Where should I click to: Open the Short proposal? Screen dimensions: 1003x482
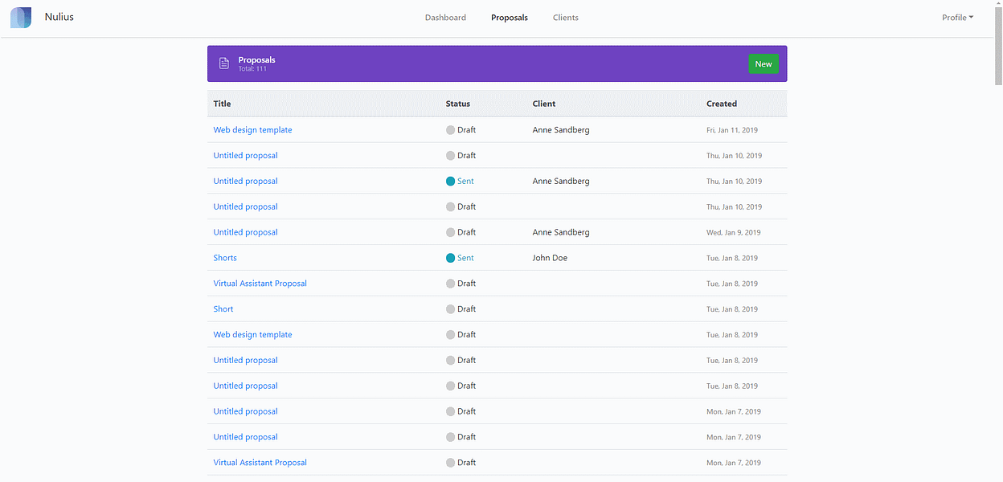pos(223,309)
